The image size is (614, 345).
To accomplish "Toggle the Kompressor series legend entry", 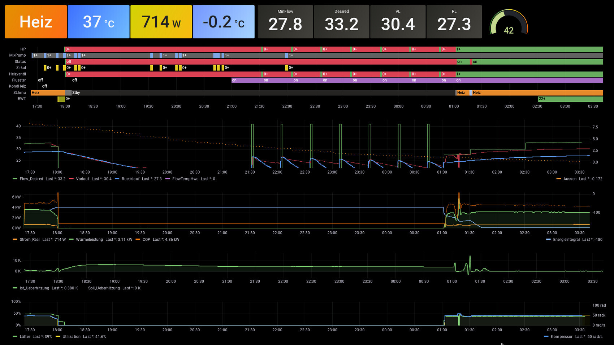I will 561,337.
